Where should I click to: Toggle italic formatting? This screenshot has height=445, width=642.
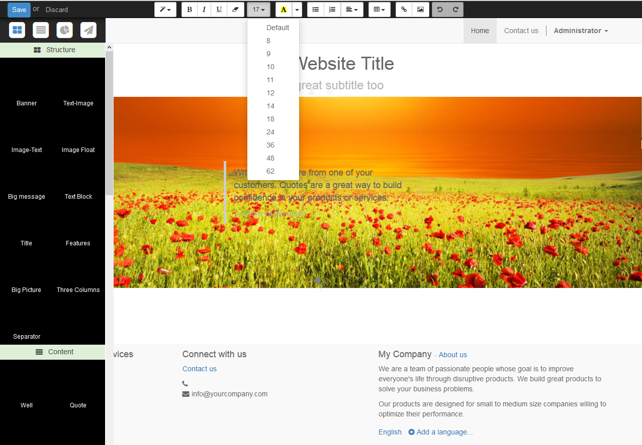click(x=204, y=10)
